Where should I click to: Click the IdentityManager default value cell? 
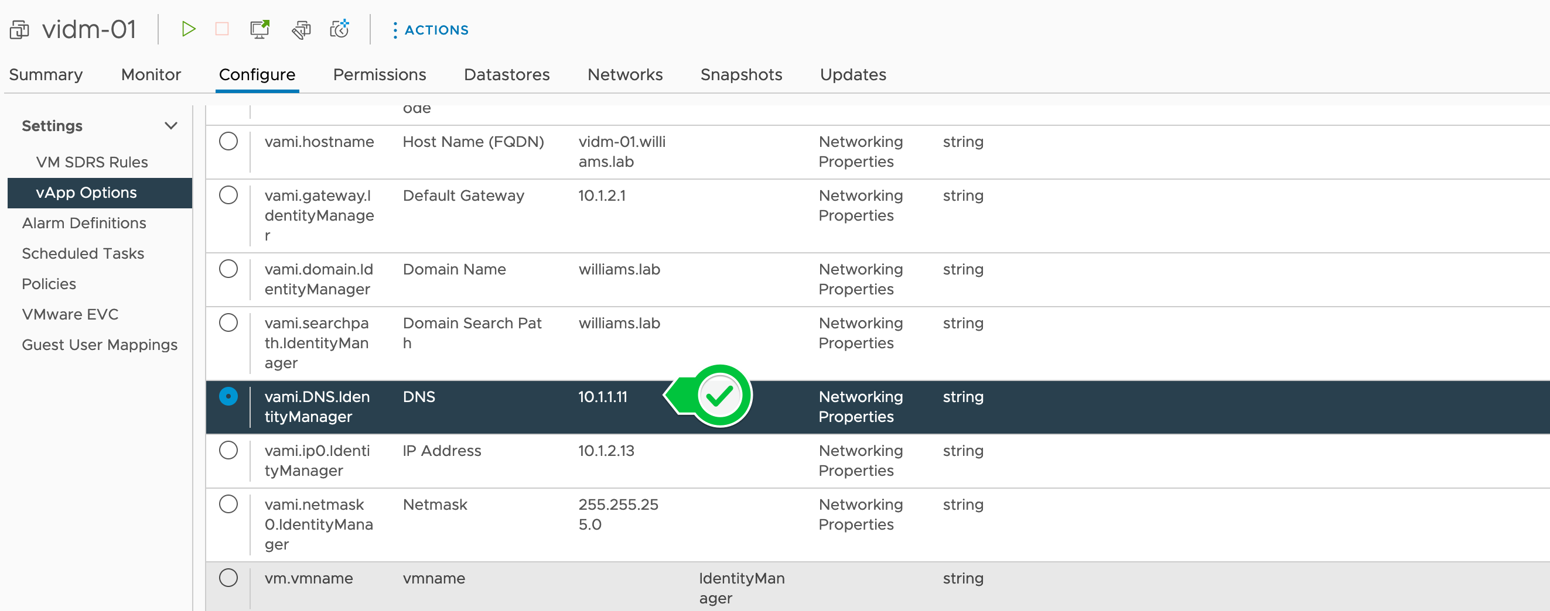pyautogui.click(x=741, y=589)
